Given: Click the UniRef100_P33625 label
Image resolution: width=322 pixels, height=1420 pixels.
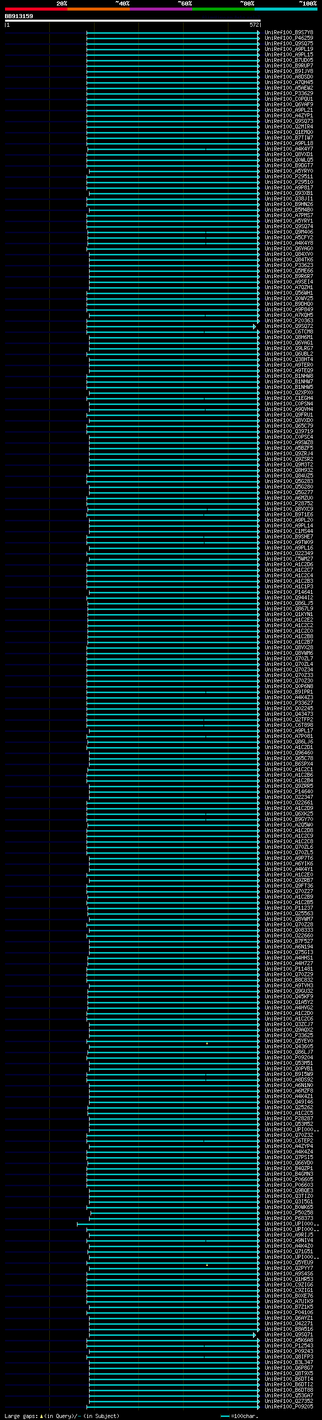Looking at the screenshot, I should [x=289, y=1036].
